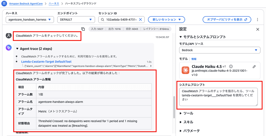
Task: Open the hamburger navigation menu
Action: (4, 3)
